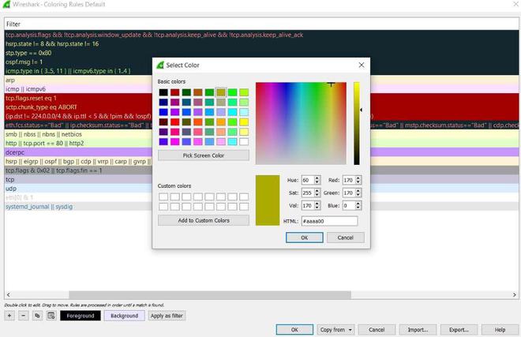Image resolution: width=521 pixels, height=337 pixels.
Task: Cancel the Coloring Rules dialog
Action: (x=377, y=330)
